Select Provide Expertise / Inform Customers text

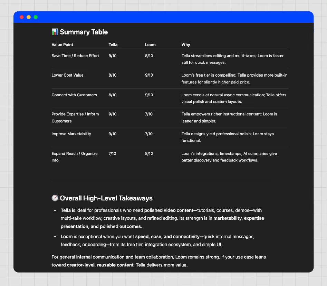tap(75, 117)
